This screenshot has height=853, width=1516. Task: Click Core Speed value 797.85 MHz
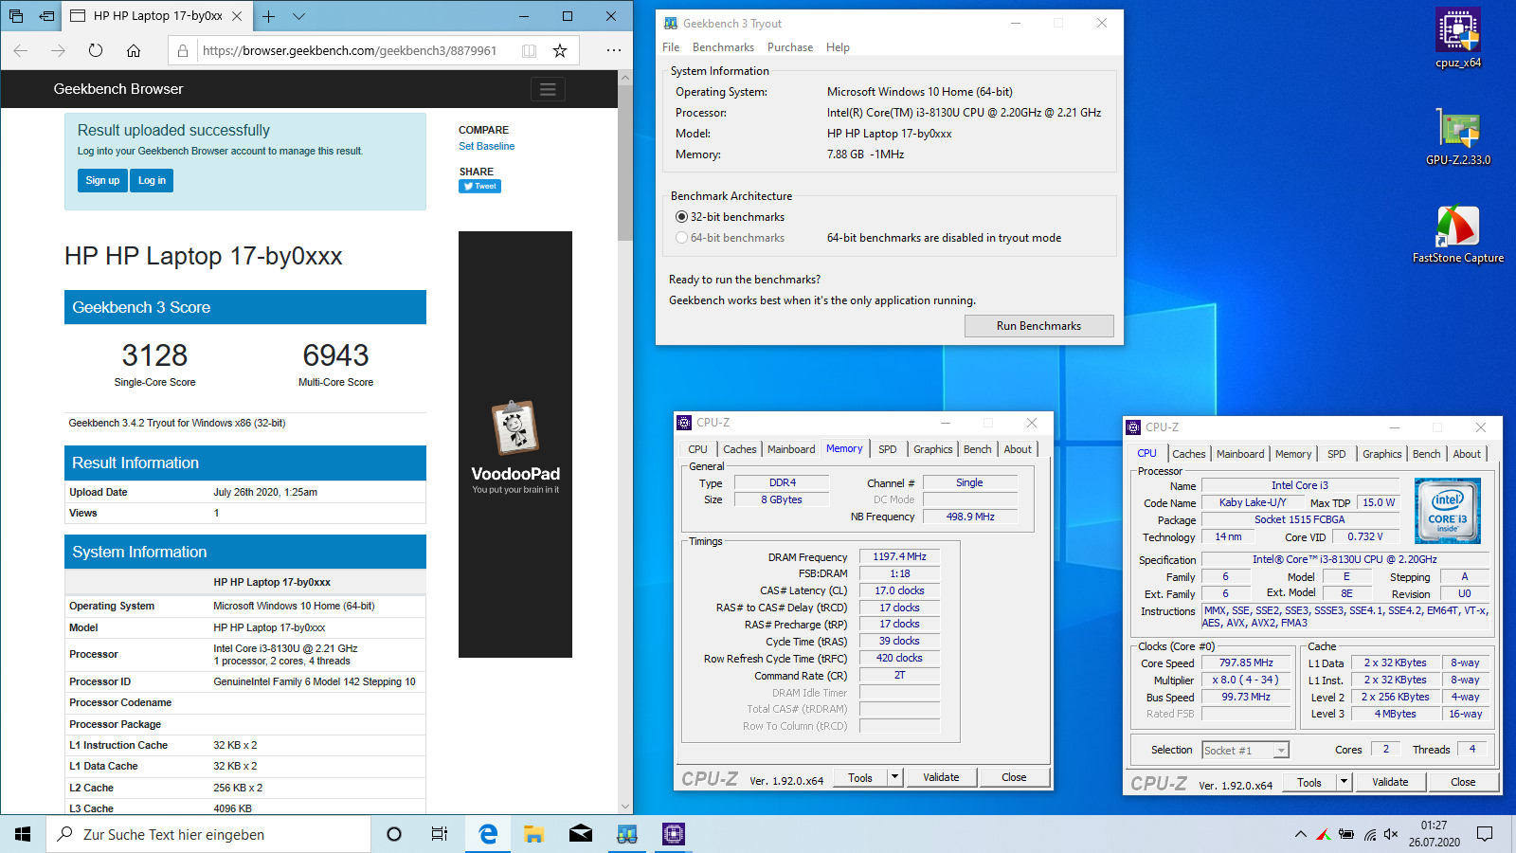[1246, 663]
